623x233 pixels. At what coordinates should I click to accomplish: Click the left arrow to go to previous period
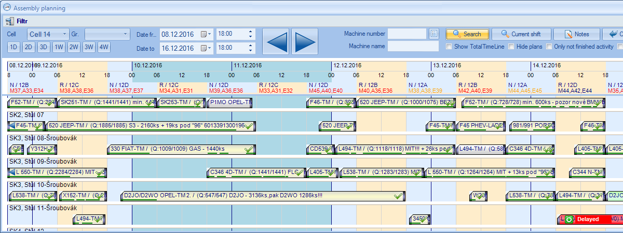click(276, 40)
